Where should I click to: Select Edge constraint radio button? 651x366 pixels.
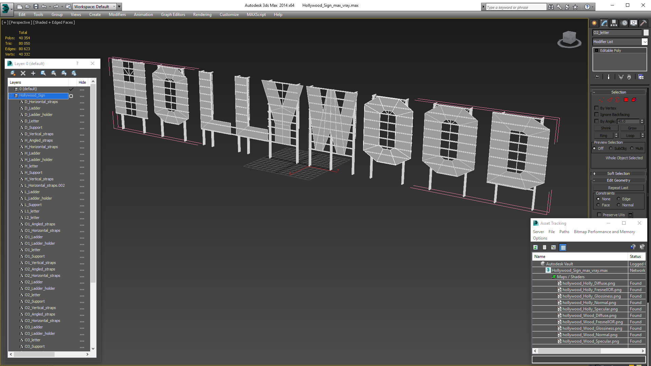(x=618, y=199)
